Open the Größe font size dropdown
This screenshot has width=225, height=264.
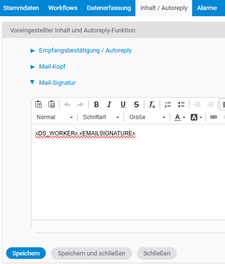pyautogui.click(x=147, y=117)
